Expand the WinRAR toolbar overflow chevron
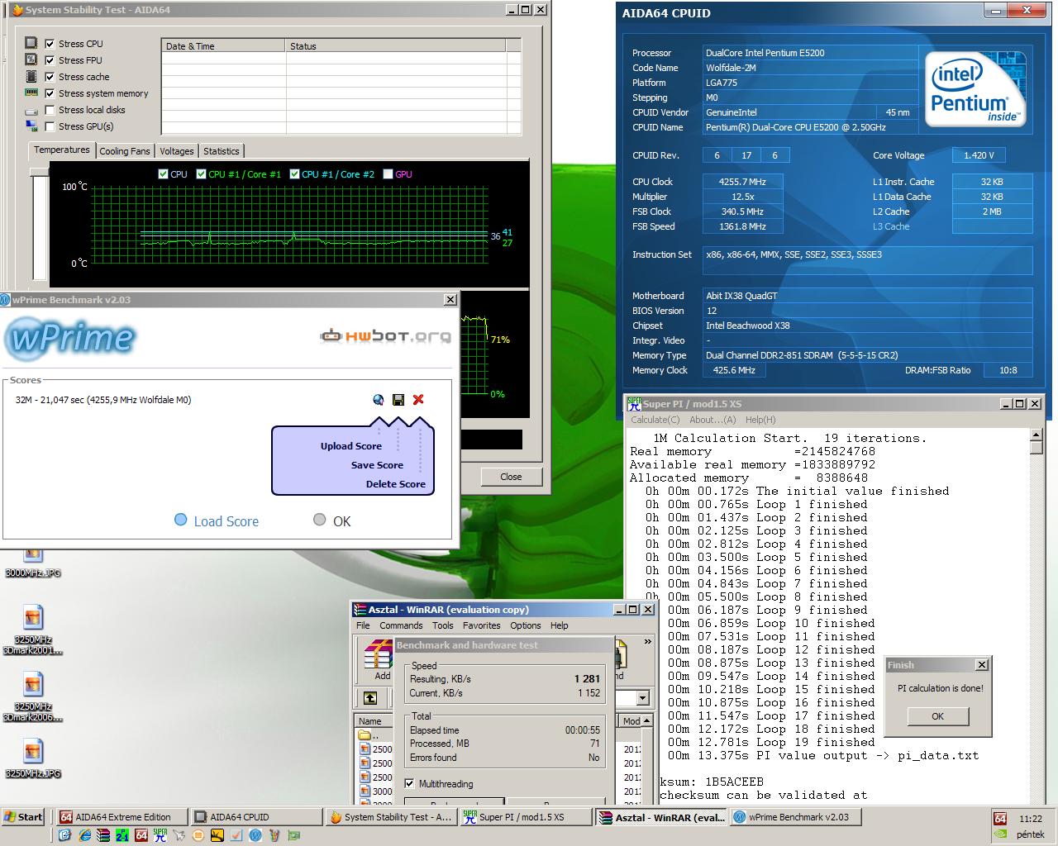This screenshot has height=846, width=1058. coord(648,641)
